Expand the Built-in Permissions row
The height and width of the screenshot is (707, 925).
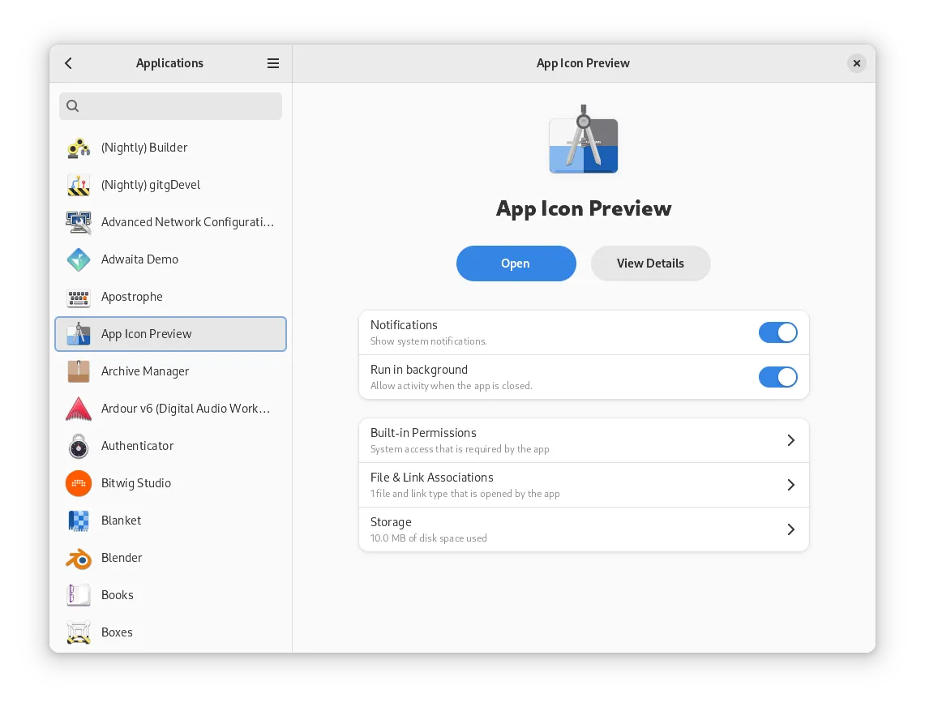tap(584, 440)
